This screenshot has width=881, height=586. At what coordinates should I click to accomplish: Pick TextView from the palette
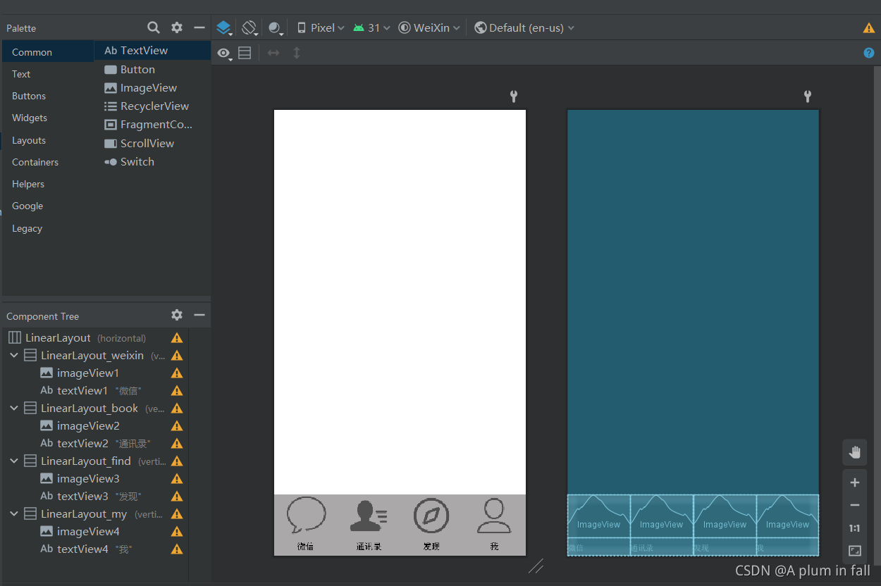coord(152,51)
